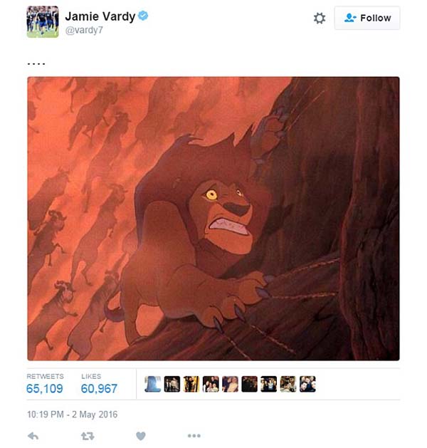Open Jamie Vardy's profile picture

tap(43, 21)
